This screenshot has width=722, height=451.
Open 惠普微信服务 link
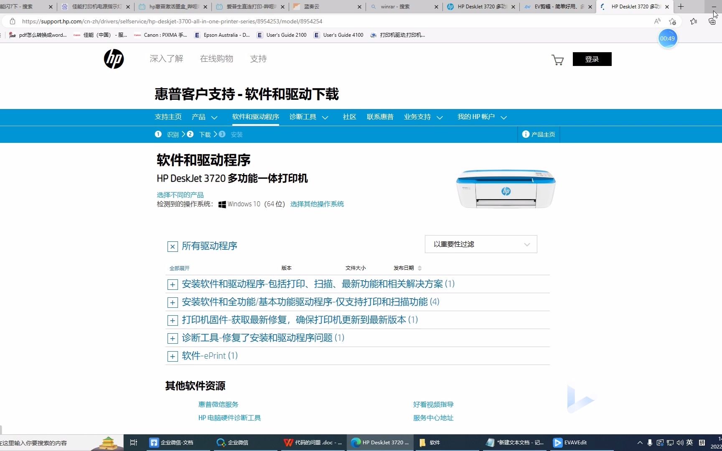click(218, 404)
